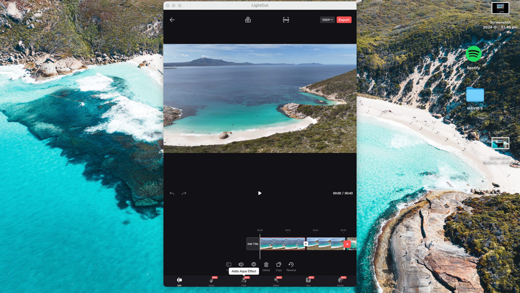Click the snapshot camera icon
The width and height of the screenshot is (520, 293).
(x=247, y=20)
